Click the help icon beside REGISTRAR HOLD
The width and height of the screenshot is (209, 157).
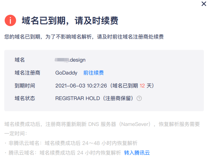(139, 98)
